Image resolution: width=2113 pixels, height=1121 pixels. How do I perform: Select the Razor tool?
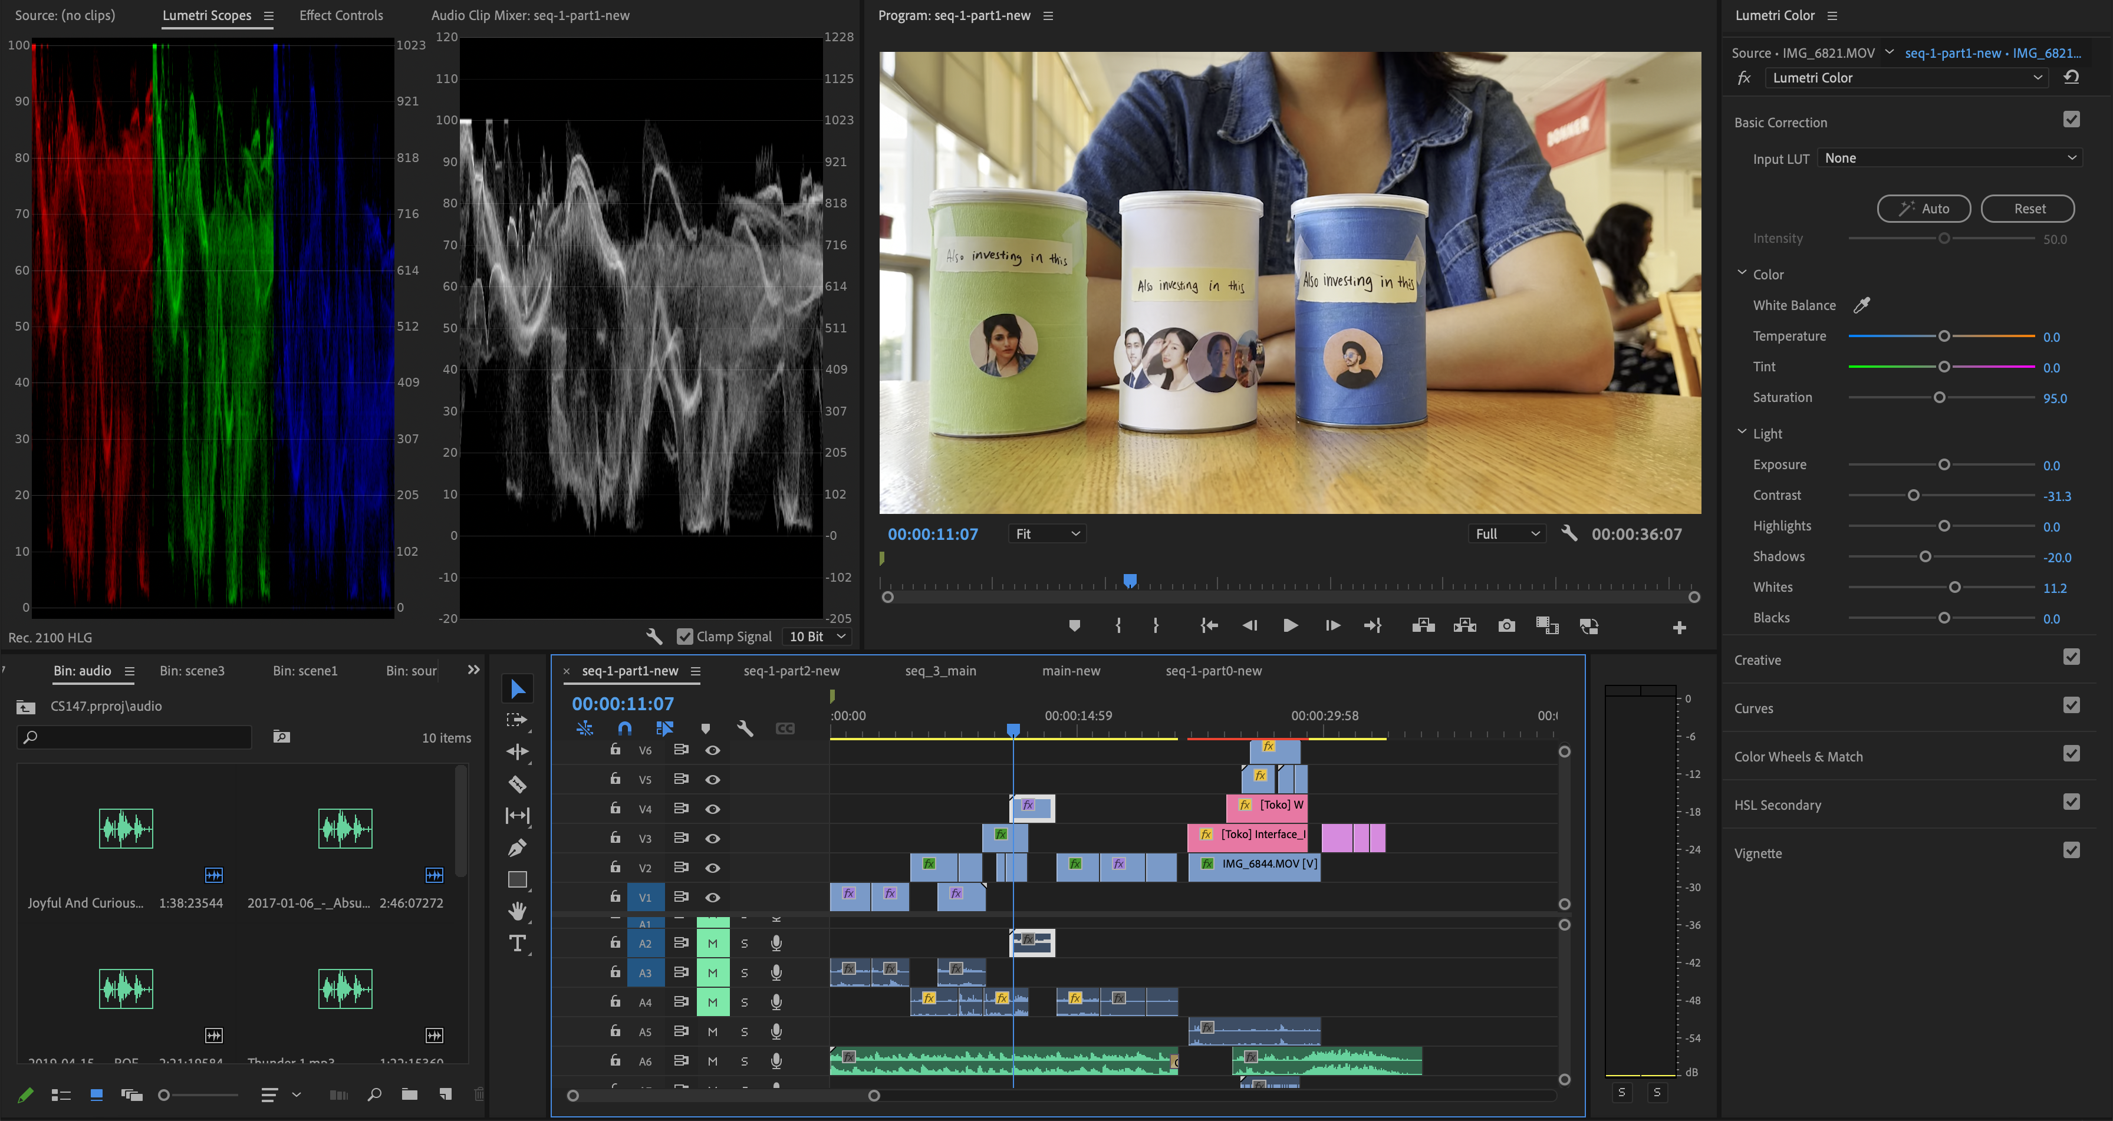(517, 784)
